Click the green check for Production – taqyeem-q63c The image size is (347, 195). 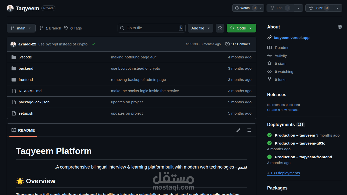270,143
